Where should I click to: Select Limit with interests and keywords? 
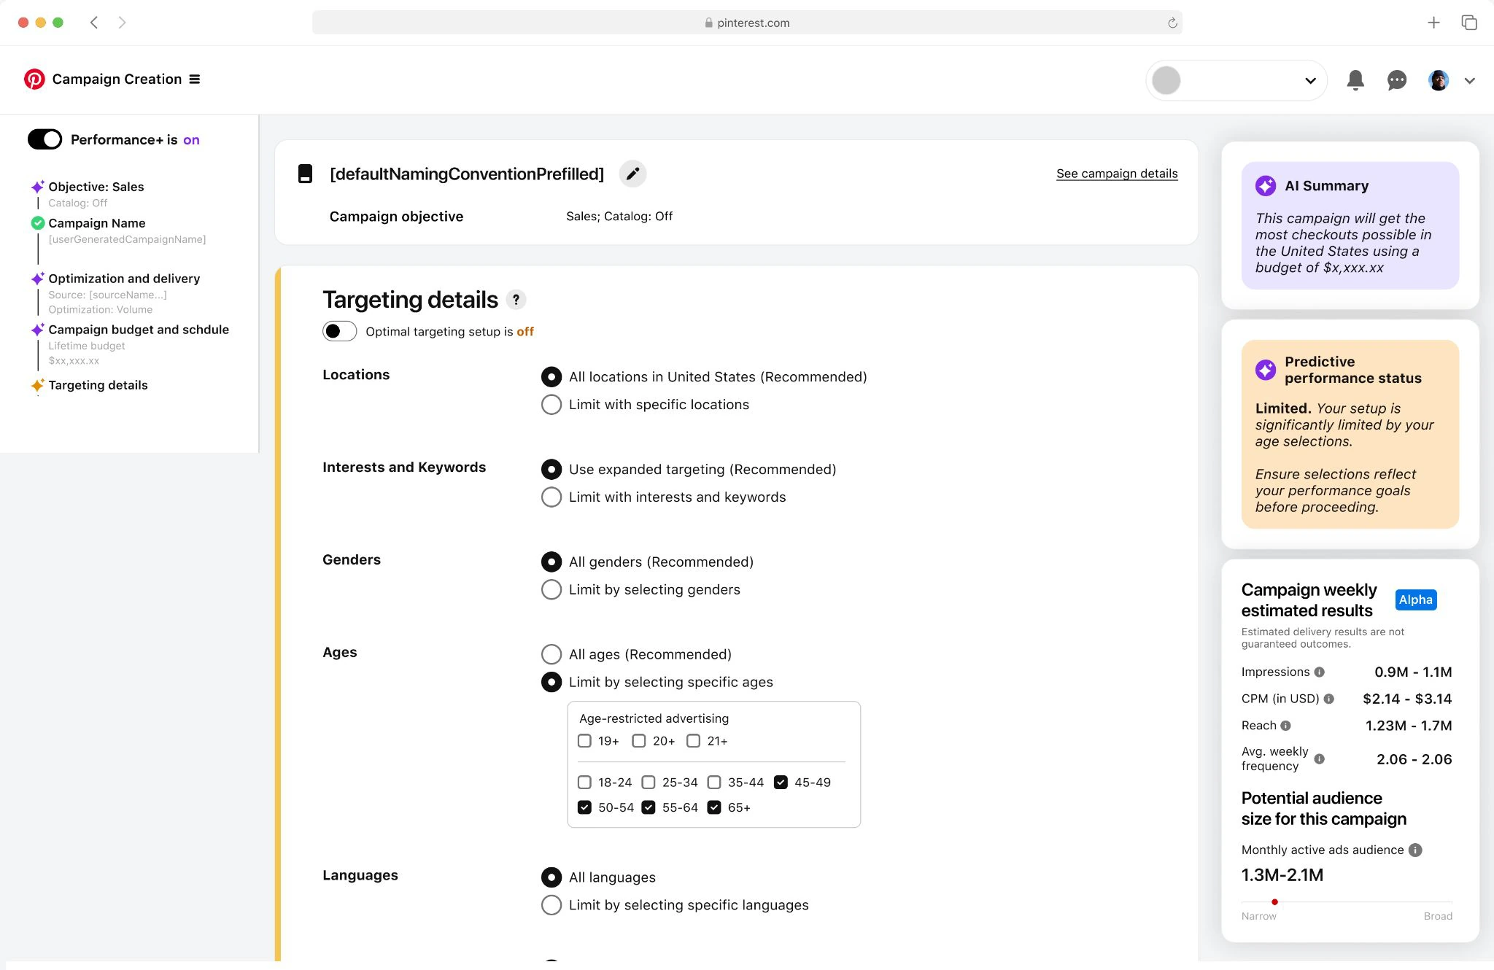(551, 497)
